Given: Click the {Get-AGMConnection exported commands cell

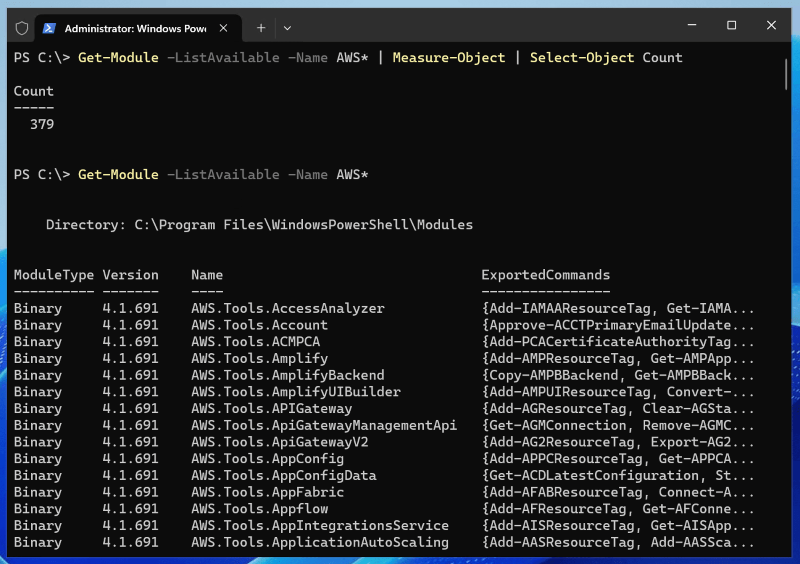Looking at the screenshot, I should pyautogui.click(x=618, y=426).
